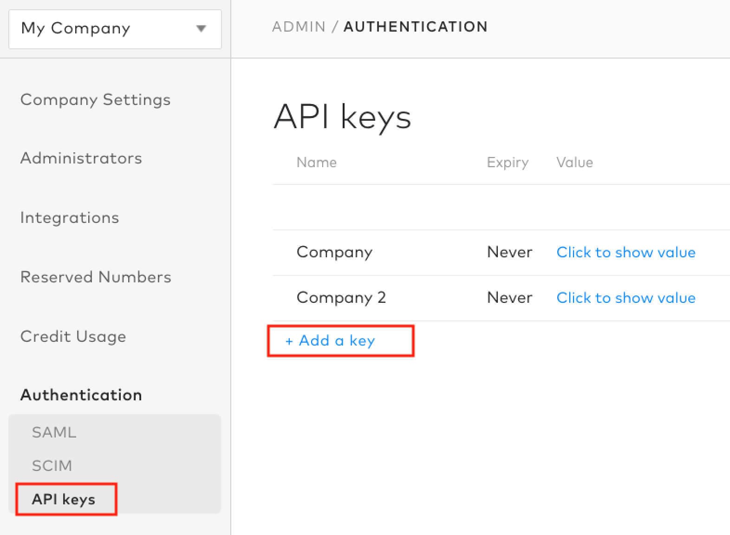
Task: Select the Company key row name
Action: tap(334, 252)
